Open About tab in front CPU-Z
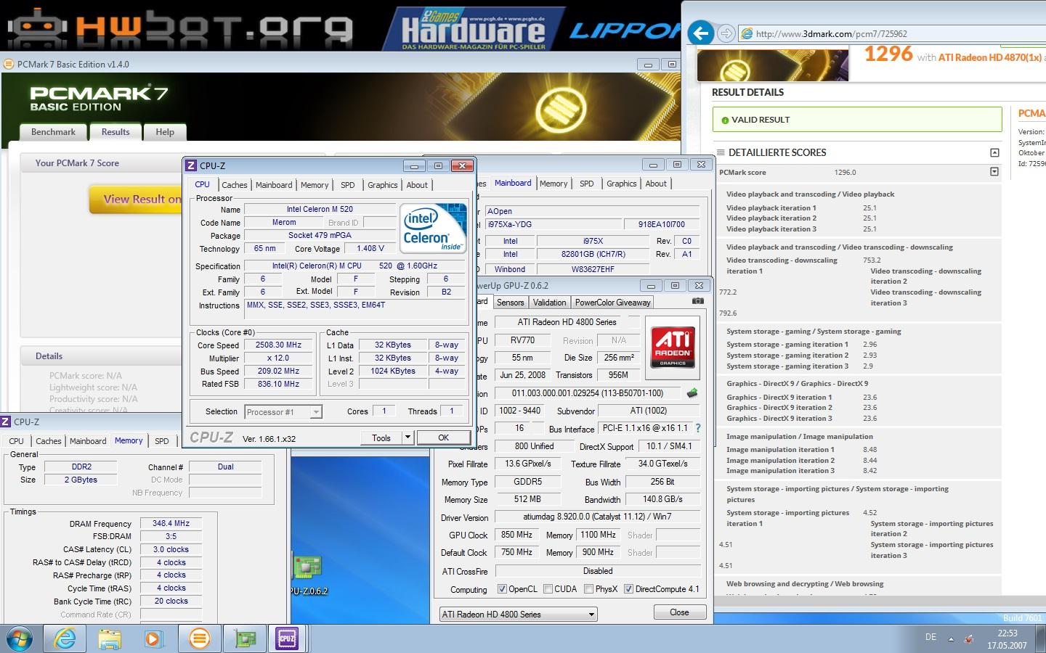The width and height of the screenshot is (1046, 653). click(x=417, y=185)
